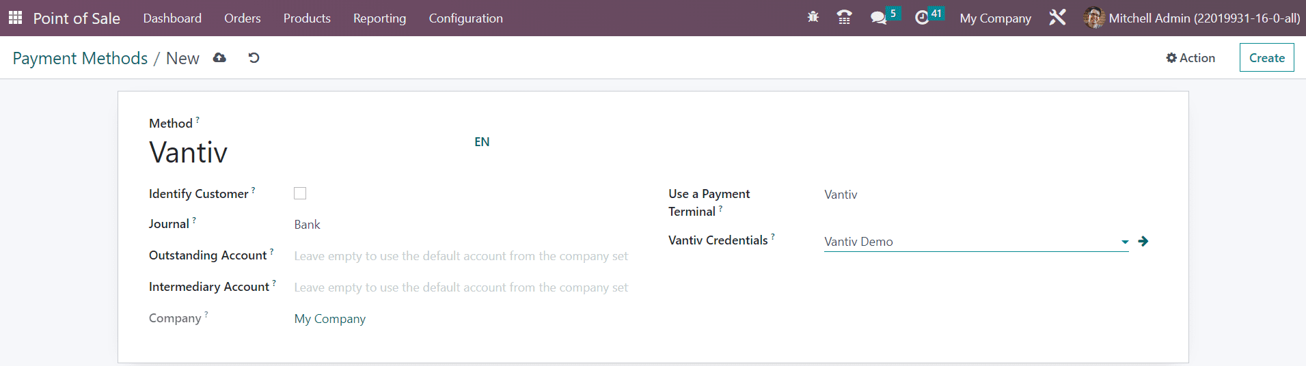Open Vantiv Demo record via arrow icon
Viewport: 1306px width, 366px height.
[1143, 241]
